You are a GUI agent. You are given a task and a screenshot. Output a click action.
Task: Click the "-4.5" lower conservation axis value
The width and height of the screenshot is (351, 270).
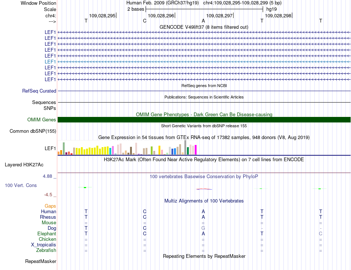point(48,195)
